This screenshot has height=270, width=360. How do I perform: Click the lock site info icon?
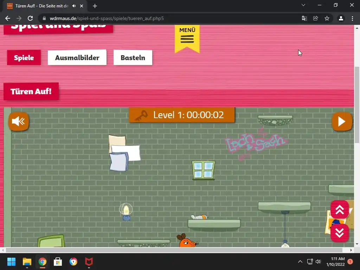44,18
